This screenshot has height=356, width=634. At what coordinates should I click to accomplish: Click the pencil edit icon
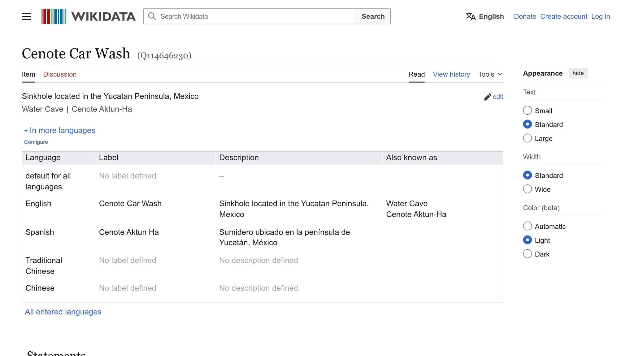pos(488,97)
